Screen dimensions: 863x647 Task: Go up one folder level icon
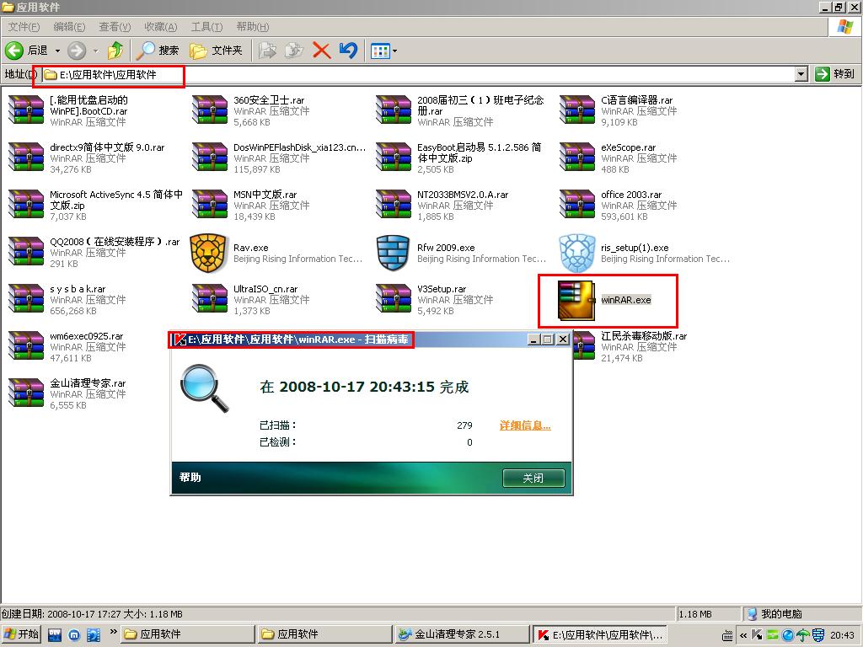(115, 51)
